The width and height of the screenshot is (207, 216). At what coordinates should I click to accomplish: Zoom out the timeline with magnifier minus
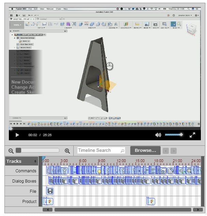(x=11, y=151)
